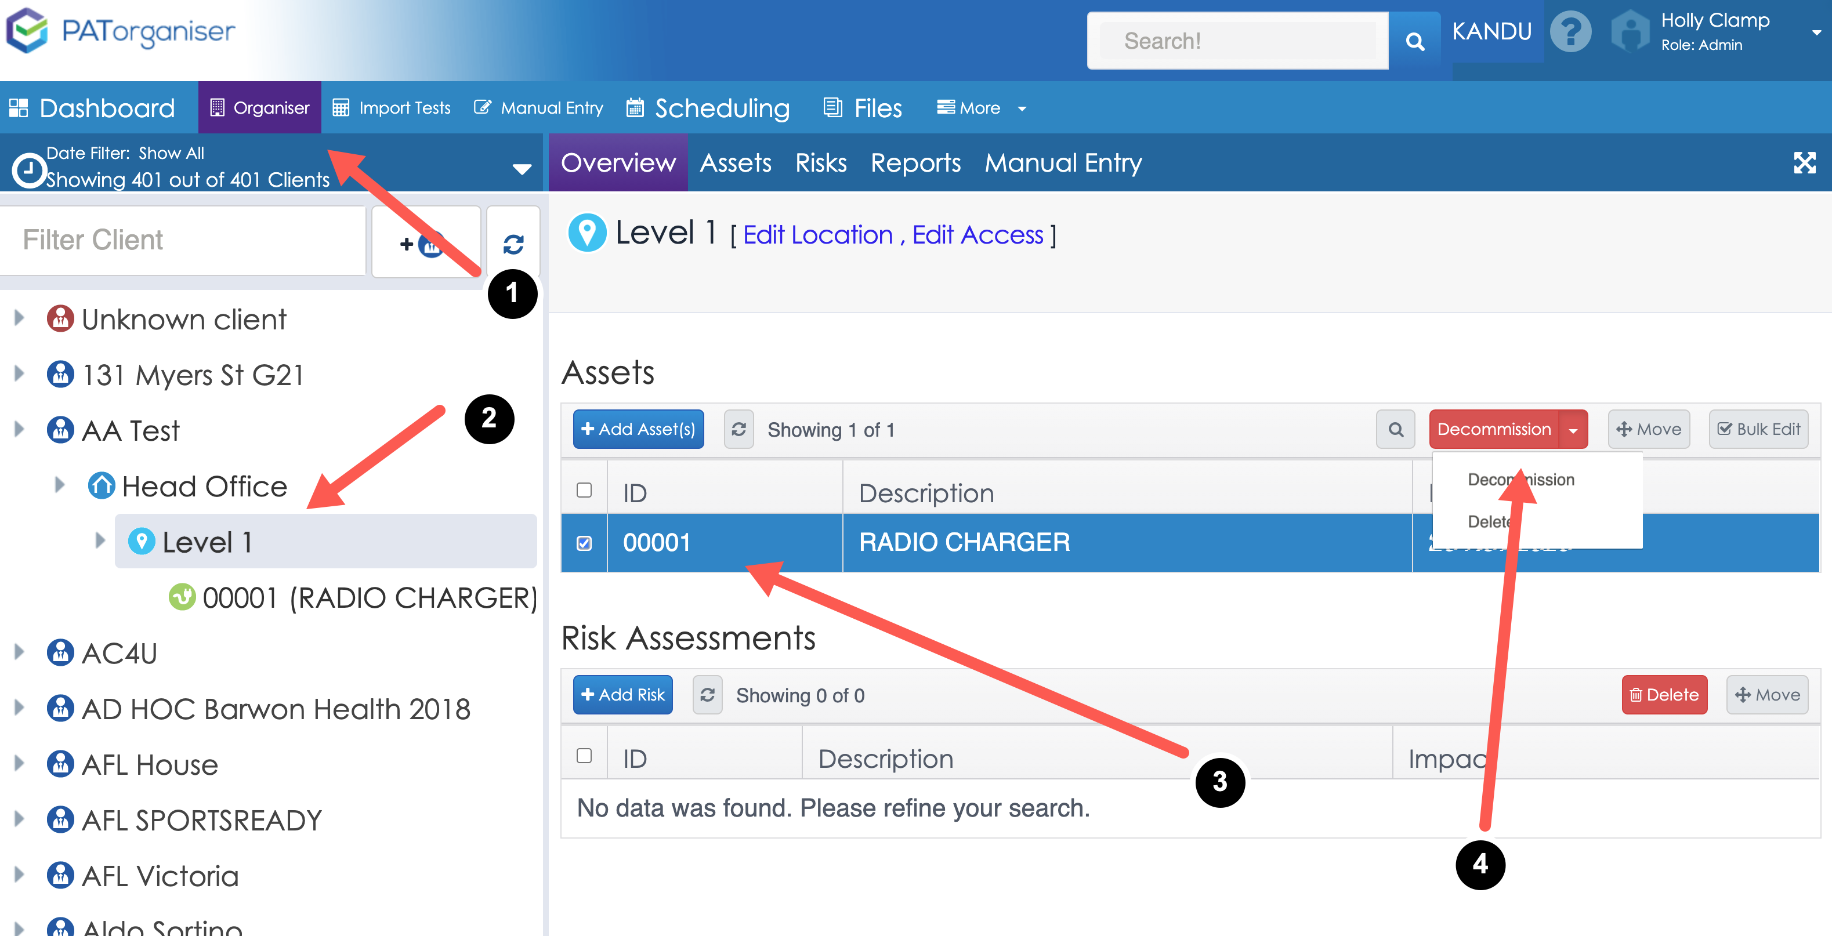Image resolution: width=1832 pixels, height=936 pixels.
Task: Tick the select-all checkbox in Assets header
Action: [584, 491]
